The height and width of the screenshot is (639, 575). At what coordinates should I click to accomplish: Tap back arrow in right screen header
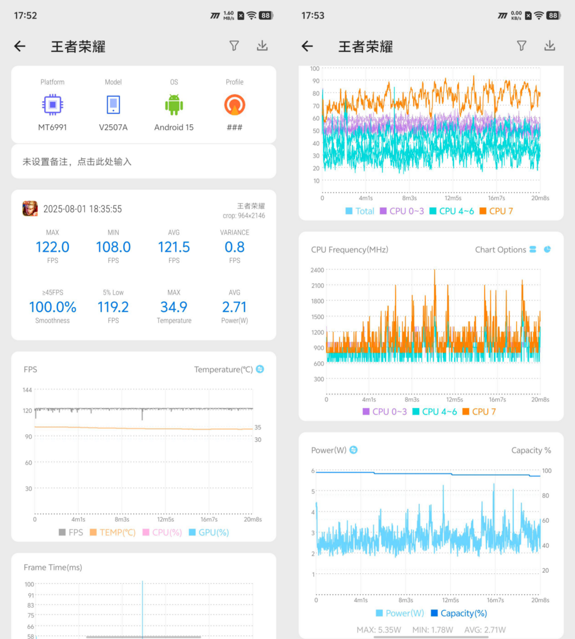307,46
